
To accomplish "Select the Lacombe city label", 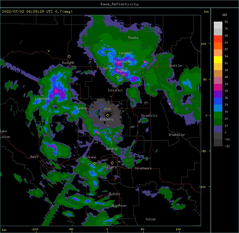I will click(x=125, y=53).
